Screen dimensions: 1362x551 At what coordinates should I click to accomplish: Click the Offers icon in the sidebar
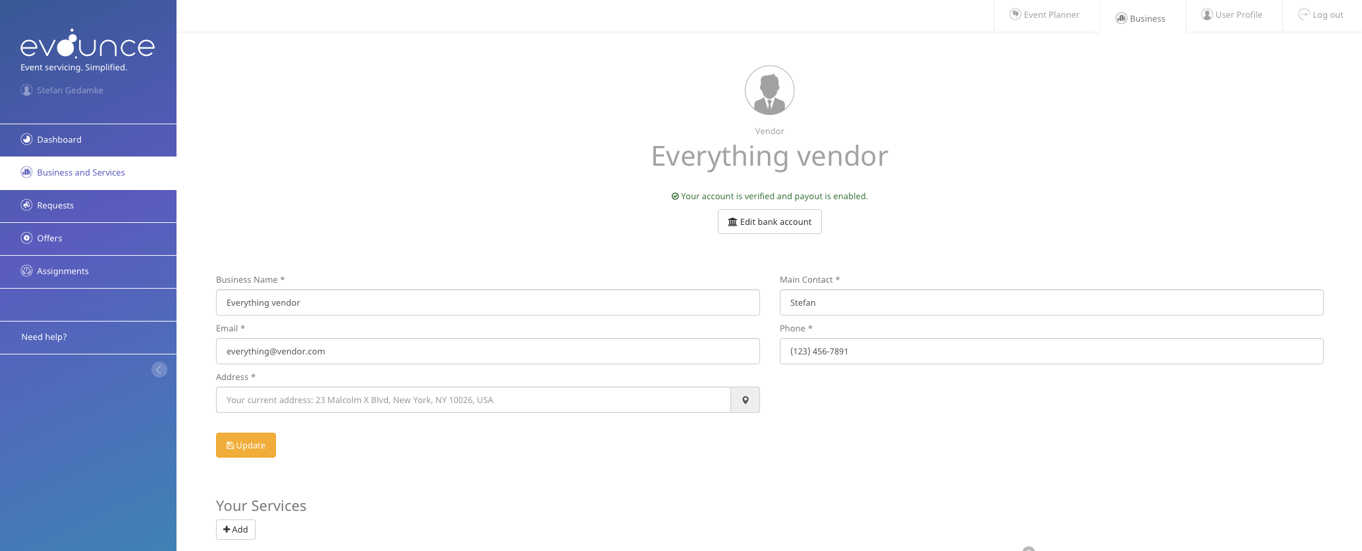(x=26, y=238)
